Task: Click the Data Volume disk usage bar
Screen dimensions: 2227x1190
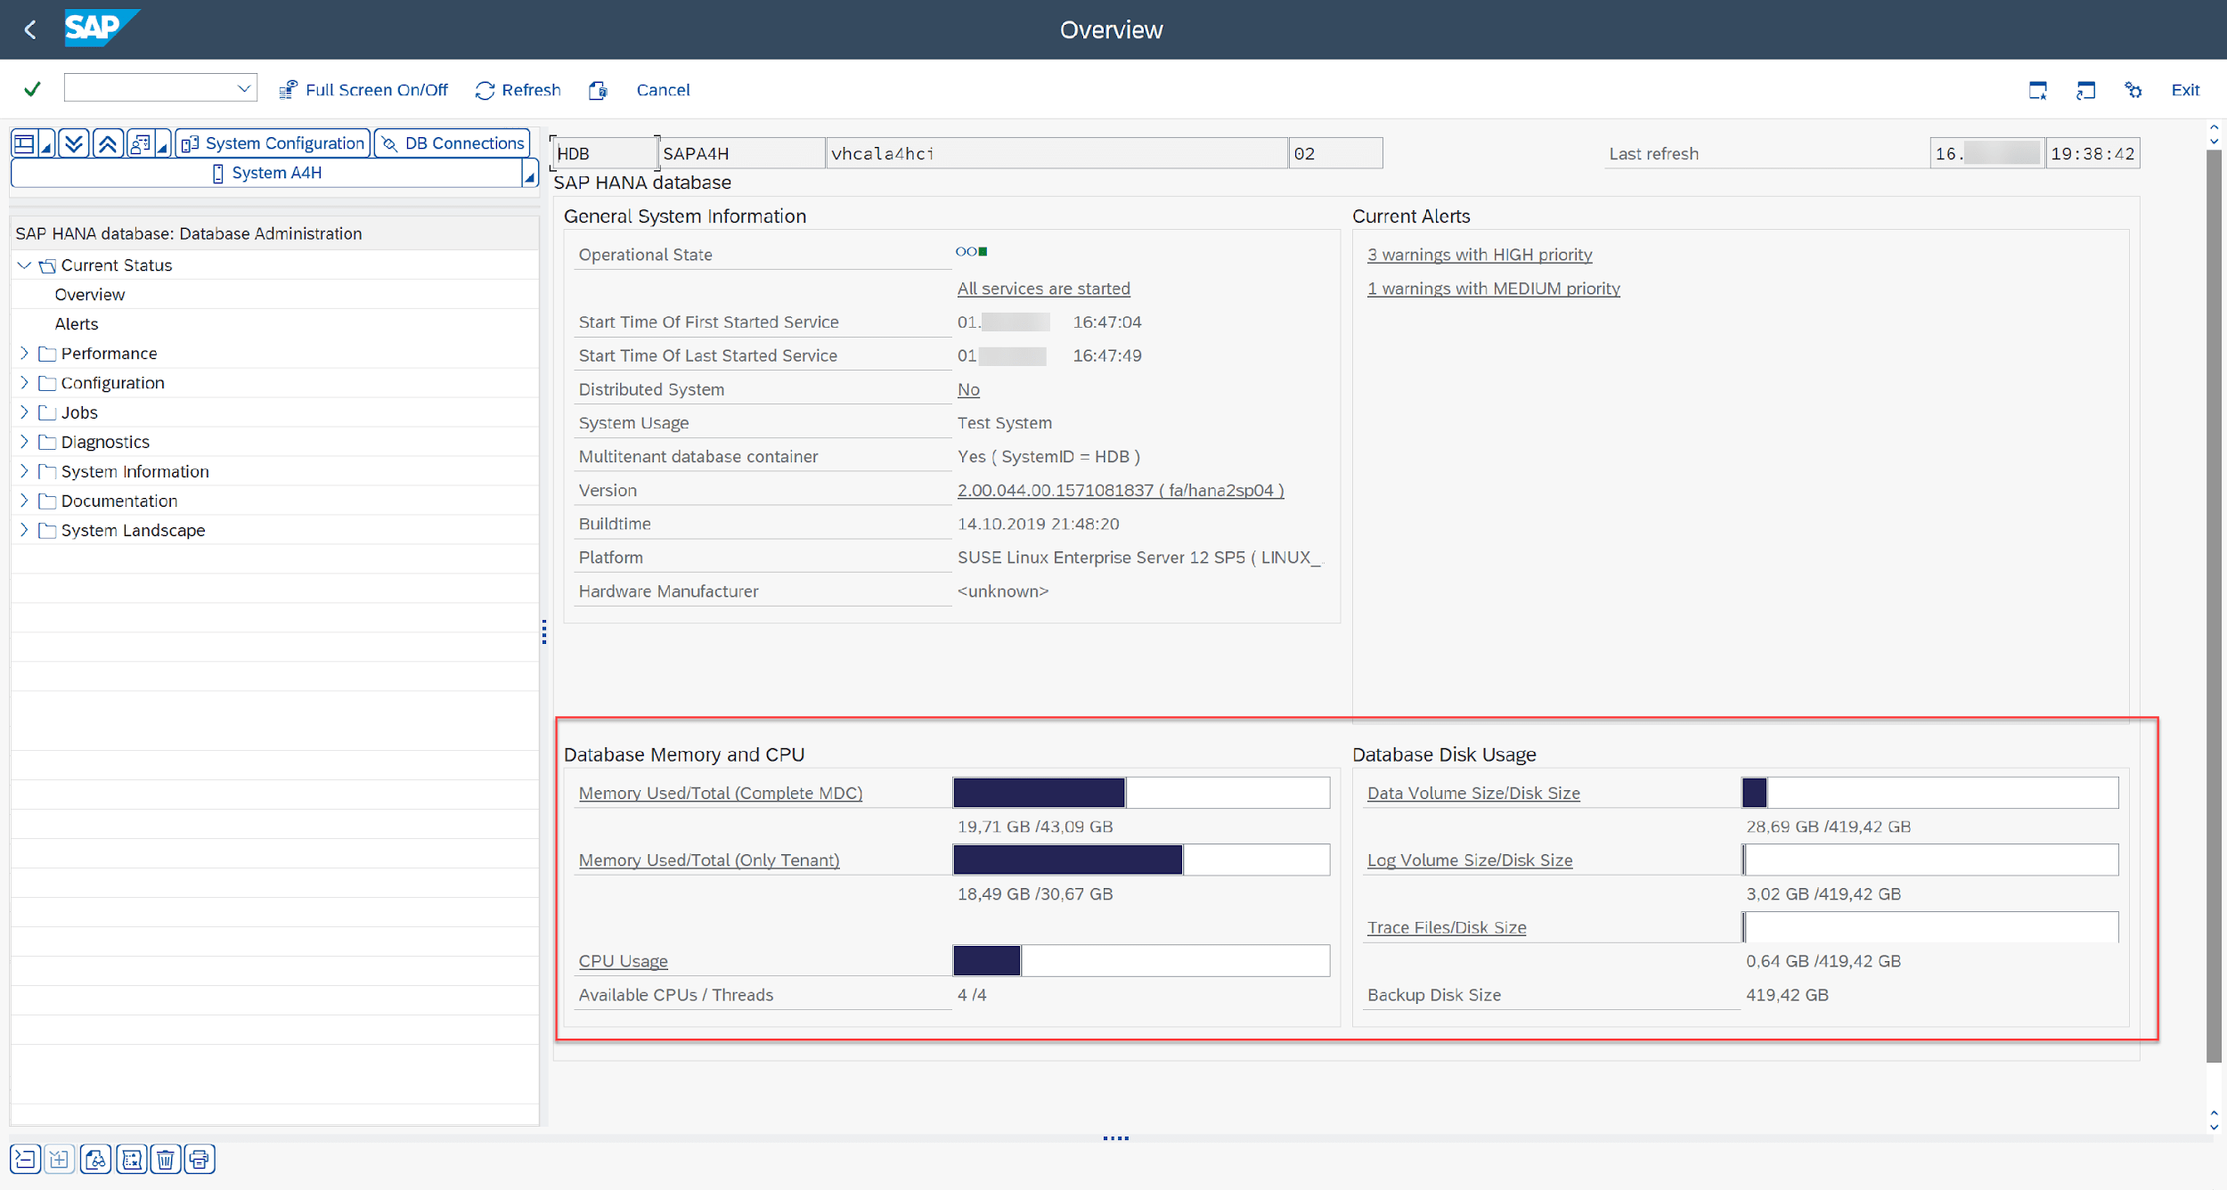Action: (x=1929, y=793)
